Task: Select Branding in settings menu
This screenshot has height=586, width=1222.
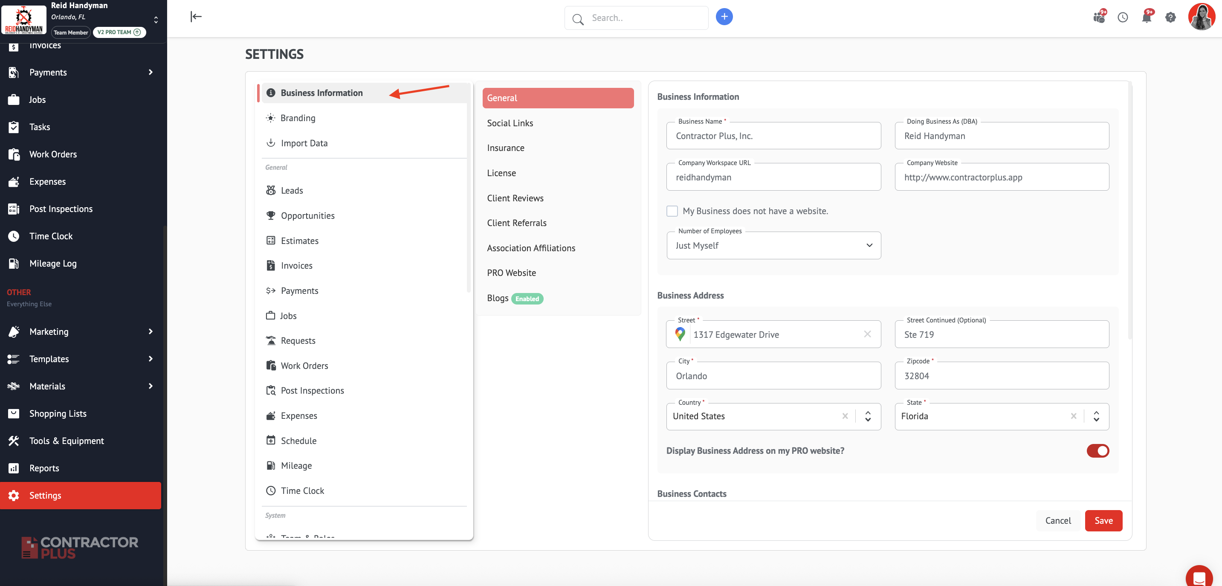Action: point(298,118)
